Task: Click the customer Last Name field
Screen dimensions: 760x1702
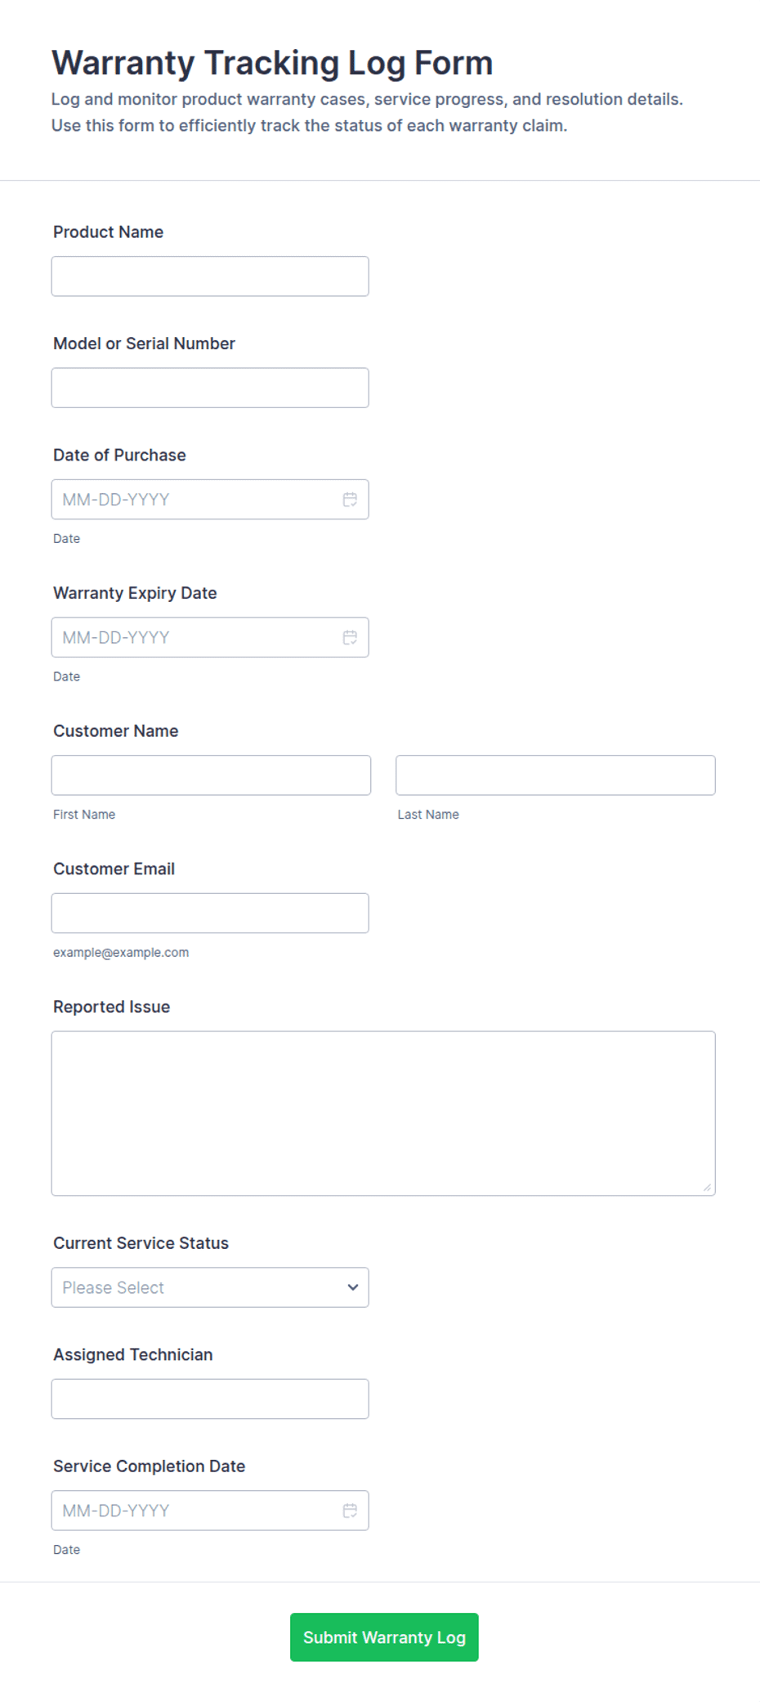Action: (556, 775)
